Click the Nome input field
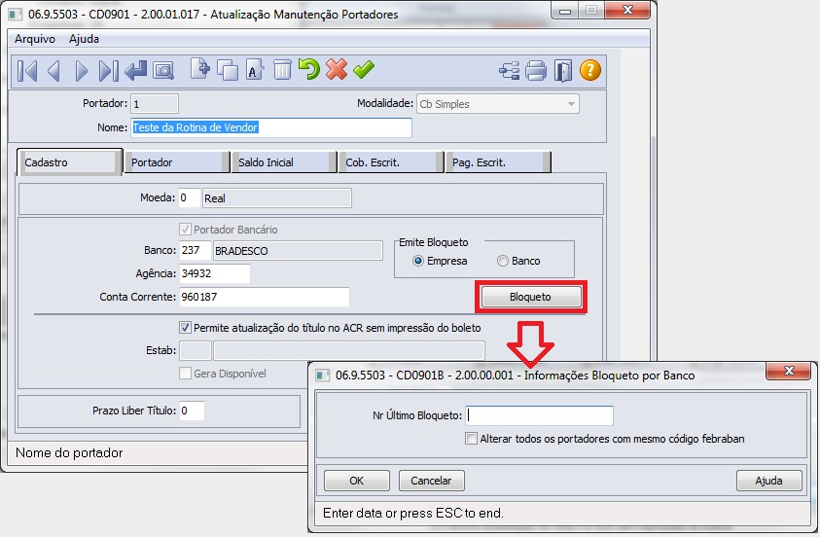Screen dimensions: 820x537 tap(270, 127)
